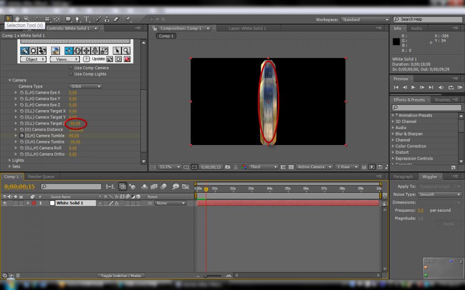The height and width of the screenshot is (290, 465).
Task: Select the Type tool in toolbar
Action: click(x=87, y=19)
